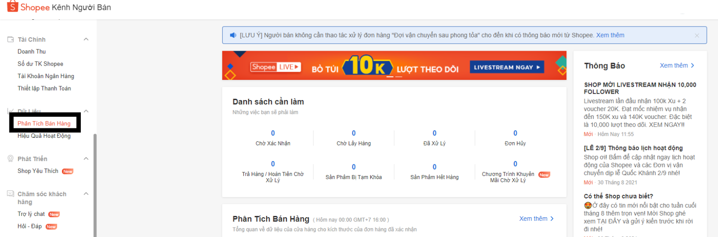Click Xem thêm in Thông Báo panel
This screenshot has height=237, width=718.
click(677, 66)
